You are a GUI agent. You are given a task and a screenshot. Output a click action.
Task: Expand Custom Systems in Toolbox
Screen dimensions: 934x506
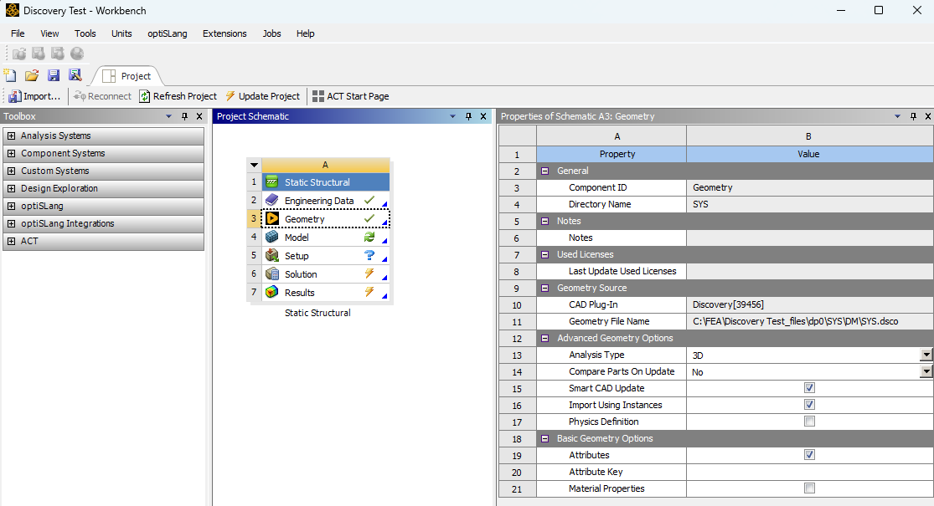pos(12,171)
